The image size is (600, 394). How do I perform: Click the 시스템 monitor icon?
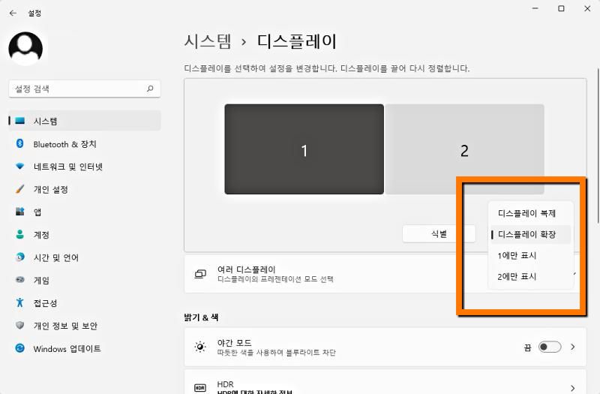pos(20,121)
